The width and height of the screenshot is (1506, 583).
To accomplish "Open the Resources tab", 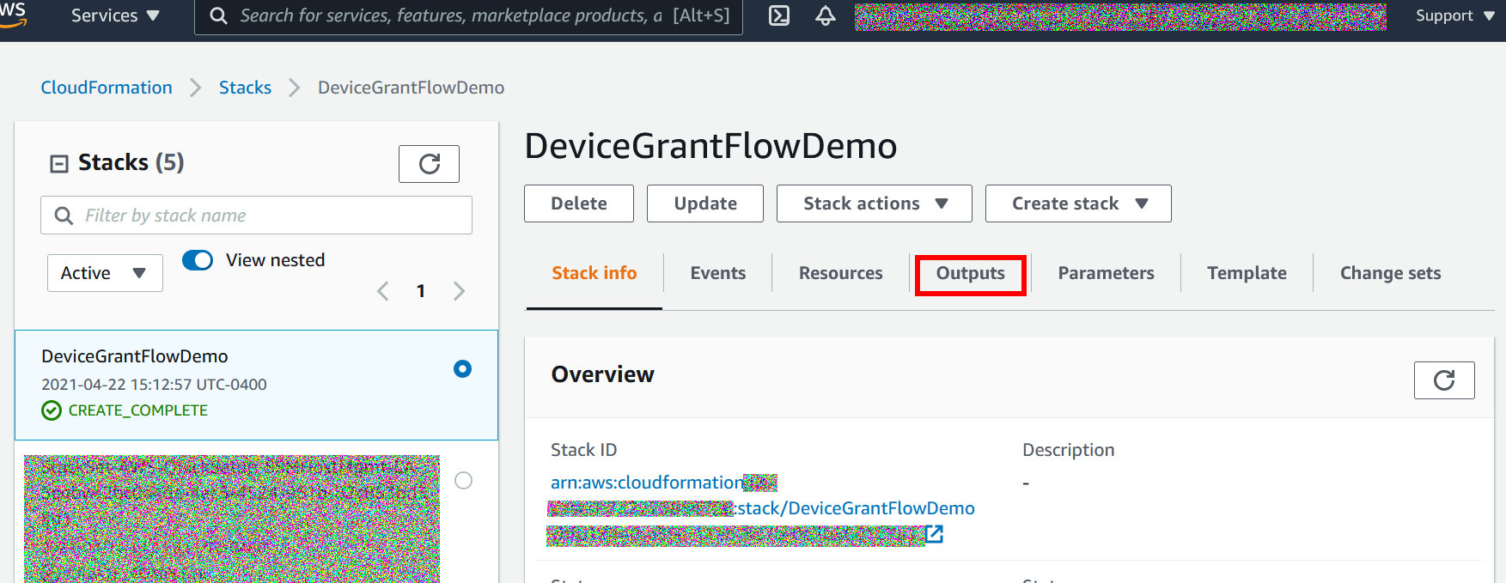I will point(841,273).
